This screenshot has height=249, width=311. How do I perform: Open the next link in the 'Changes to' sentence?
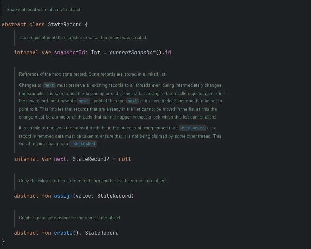pos(49,85)
